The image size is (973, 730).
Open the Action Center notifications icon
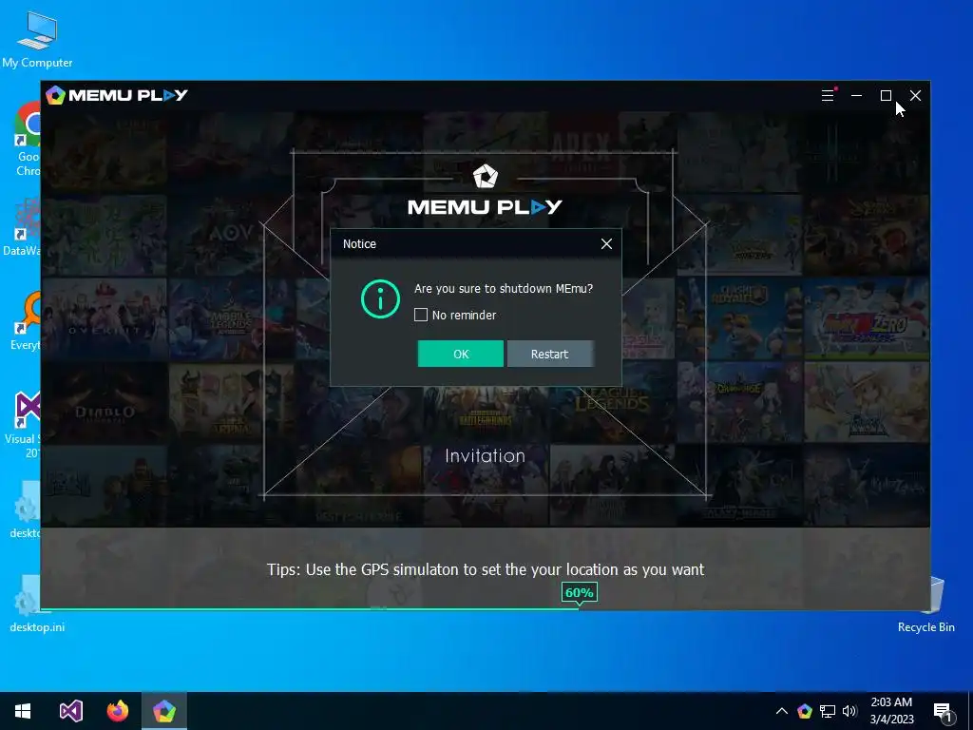coord(944,711)
